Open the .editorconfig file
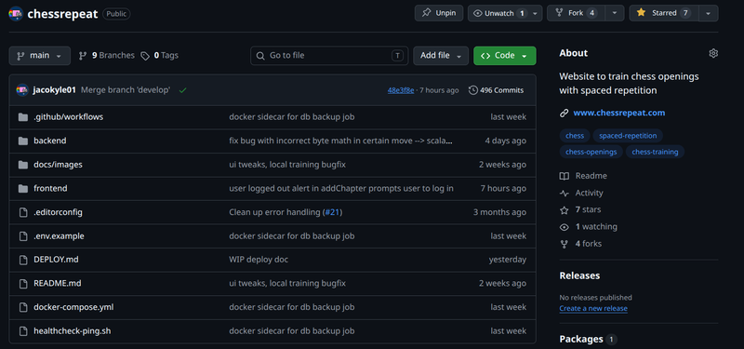The image size is (744, 349). 58,212
